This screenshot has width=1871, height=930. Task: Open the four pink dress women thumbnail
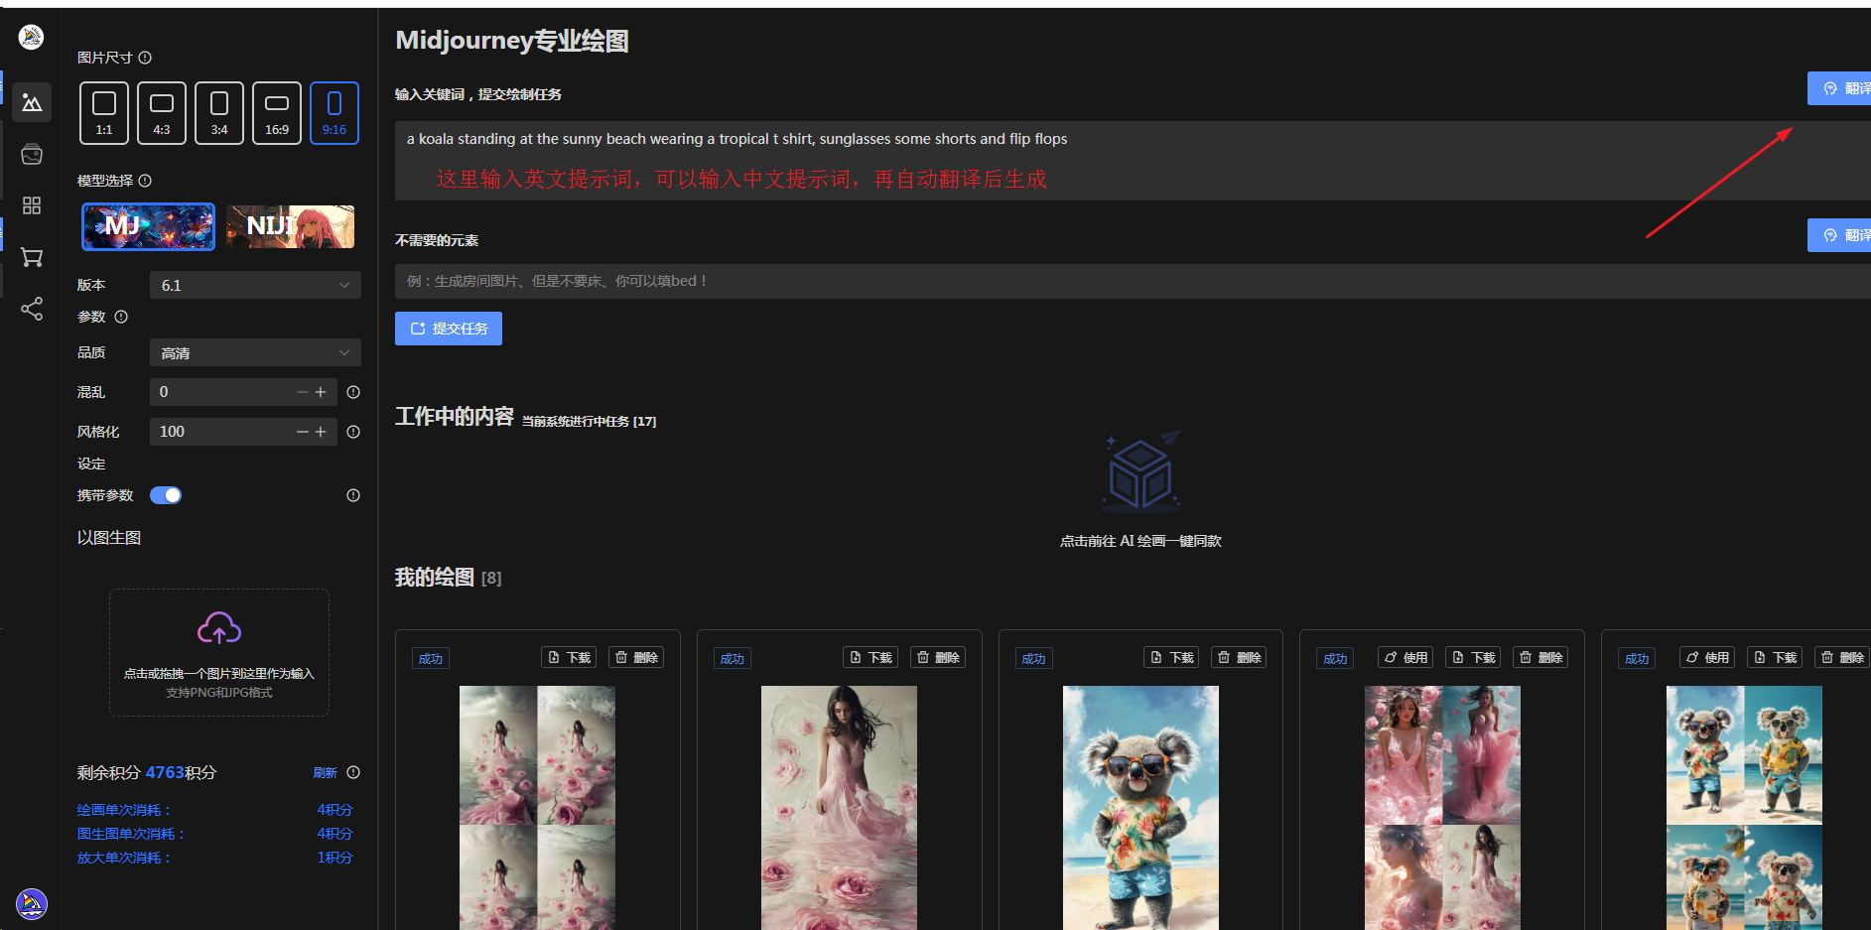point(1442,808)
